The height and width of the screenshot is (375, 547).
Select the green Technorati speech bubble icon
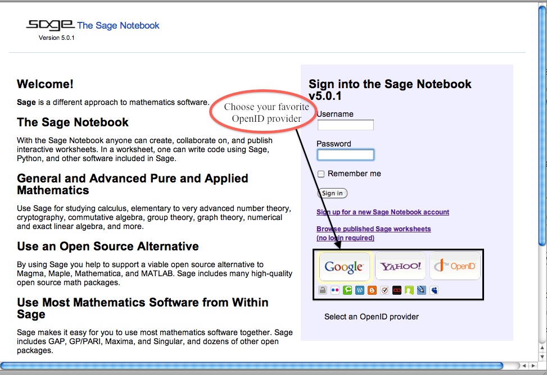[x=347, y=290]
